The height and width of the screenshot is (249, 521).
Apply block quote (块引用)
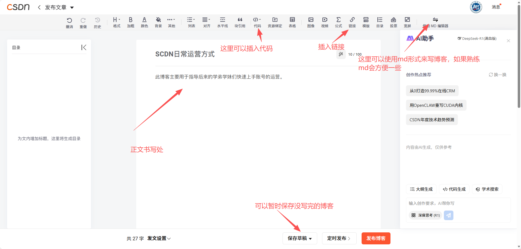pos(240,22)
